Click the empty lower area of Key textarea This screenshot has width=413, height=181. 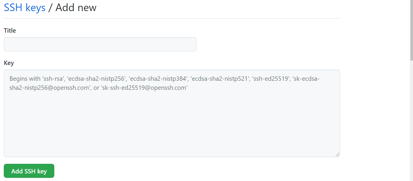(172, 128)
